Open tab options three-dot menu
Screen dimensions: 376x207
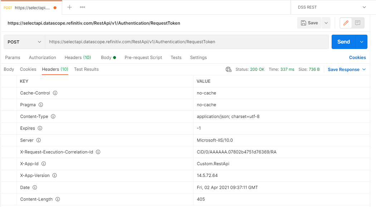point(83,7)
